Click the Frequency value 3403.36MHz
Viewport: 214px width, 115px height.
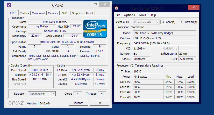tap(165, 43)
